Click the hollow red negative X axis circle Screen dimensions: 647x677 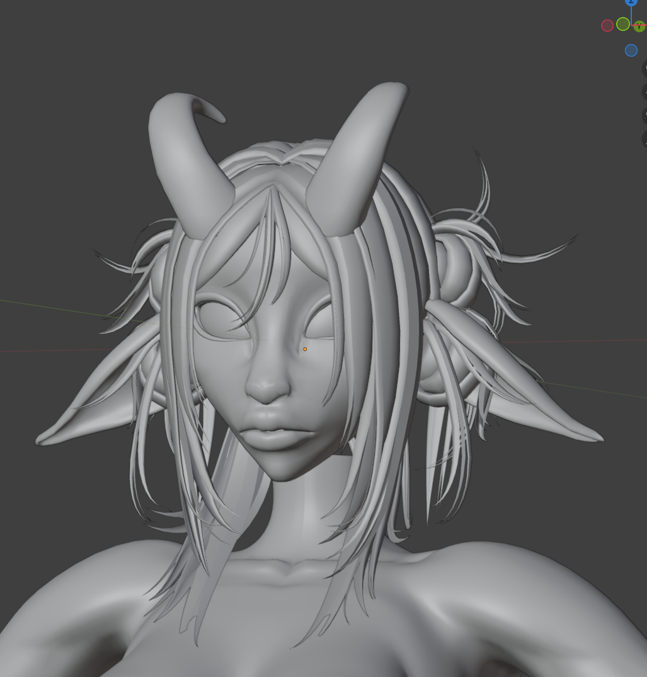[607, 25]
